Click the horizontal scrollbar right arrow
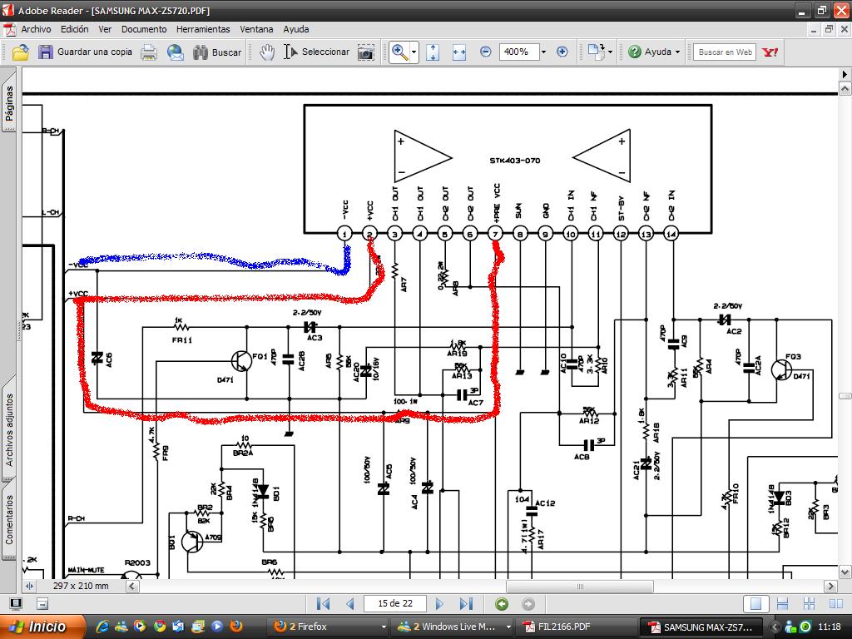 click(830, 587)
